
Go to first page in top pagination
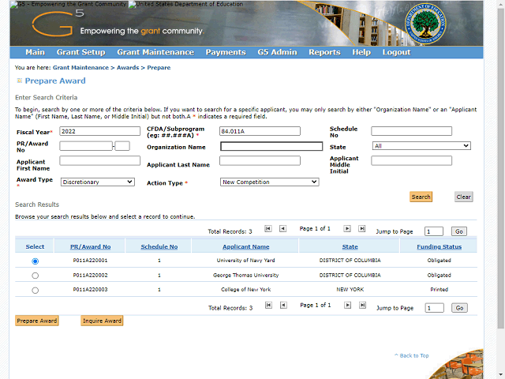point(268,228)
